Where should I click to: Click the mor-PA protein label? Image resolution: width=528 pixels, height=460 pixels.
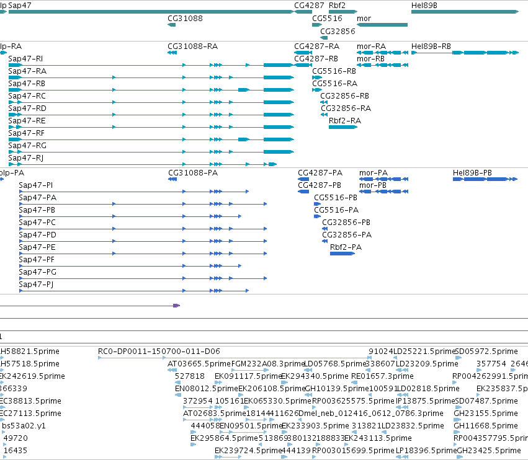click(x=374, y=173)
